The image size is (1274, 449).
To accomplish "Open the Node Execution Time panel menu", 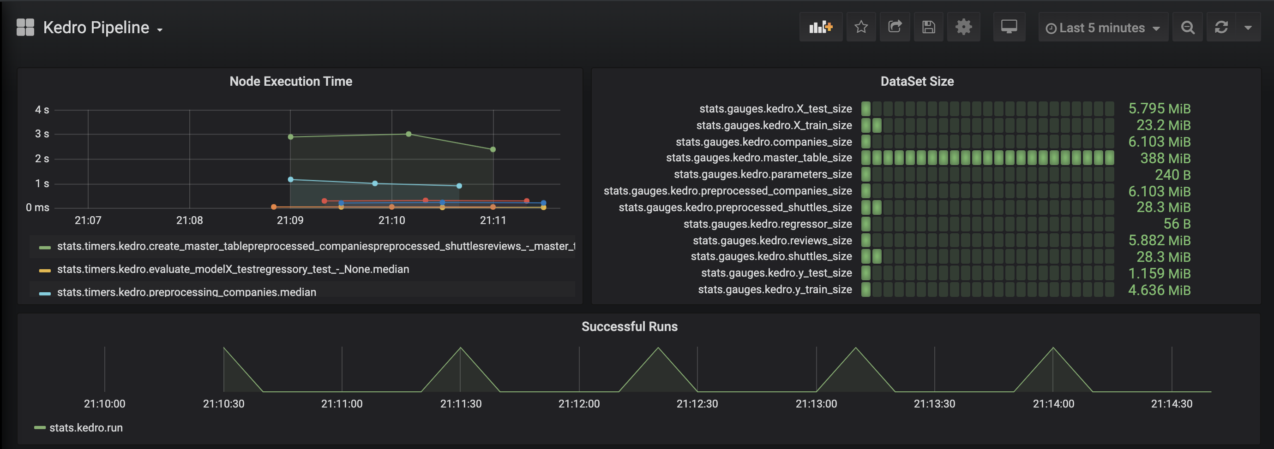I will point(290,82).
